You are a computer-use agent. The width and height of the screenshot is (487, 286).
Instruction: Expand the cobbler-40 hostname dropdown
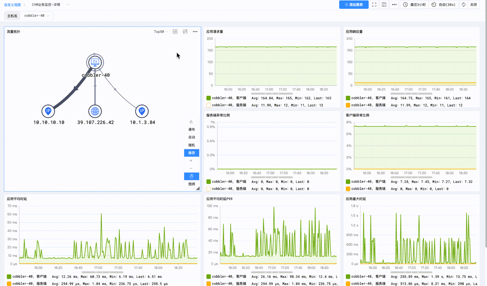click(x=37, y=16)
